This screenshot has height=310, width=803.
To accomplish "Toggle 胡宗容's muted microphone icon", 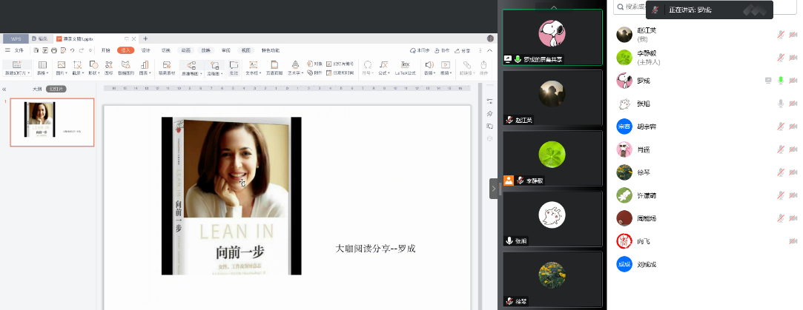I will click(781, 126).
